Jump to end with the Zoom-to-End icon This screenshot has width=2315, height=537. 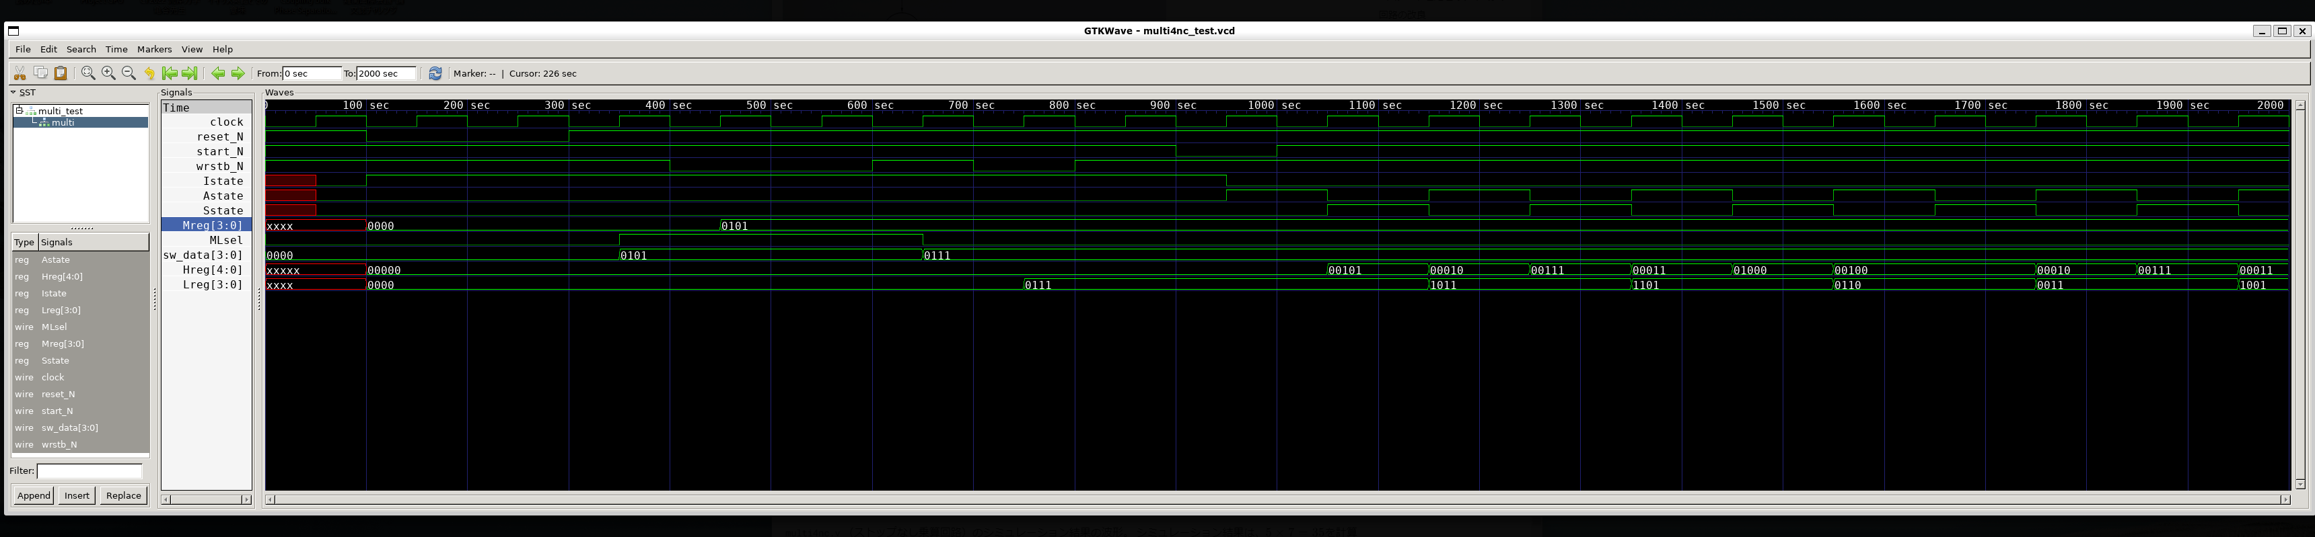190,73
